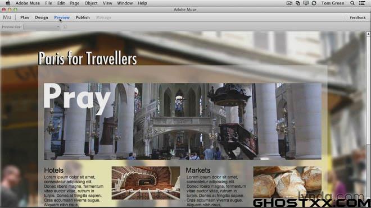This screenshot has width=371, height=208.
Task: Switch to the Plan view
Action: tap(25, 17)
